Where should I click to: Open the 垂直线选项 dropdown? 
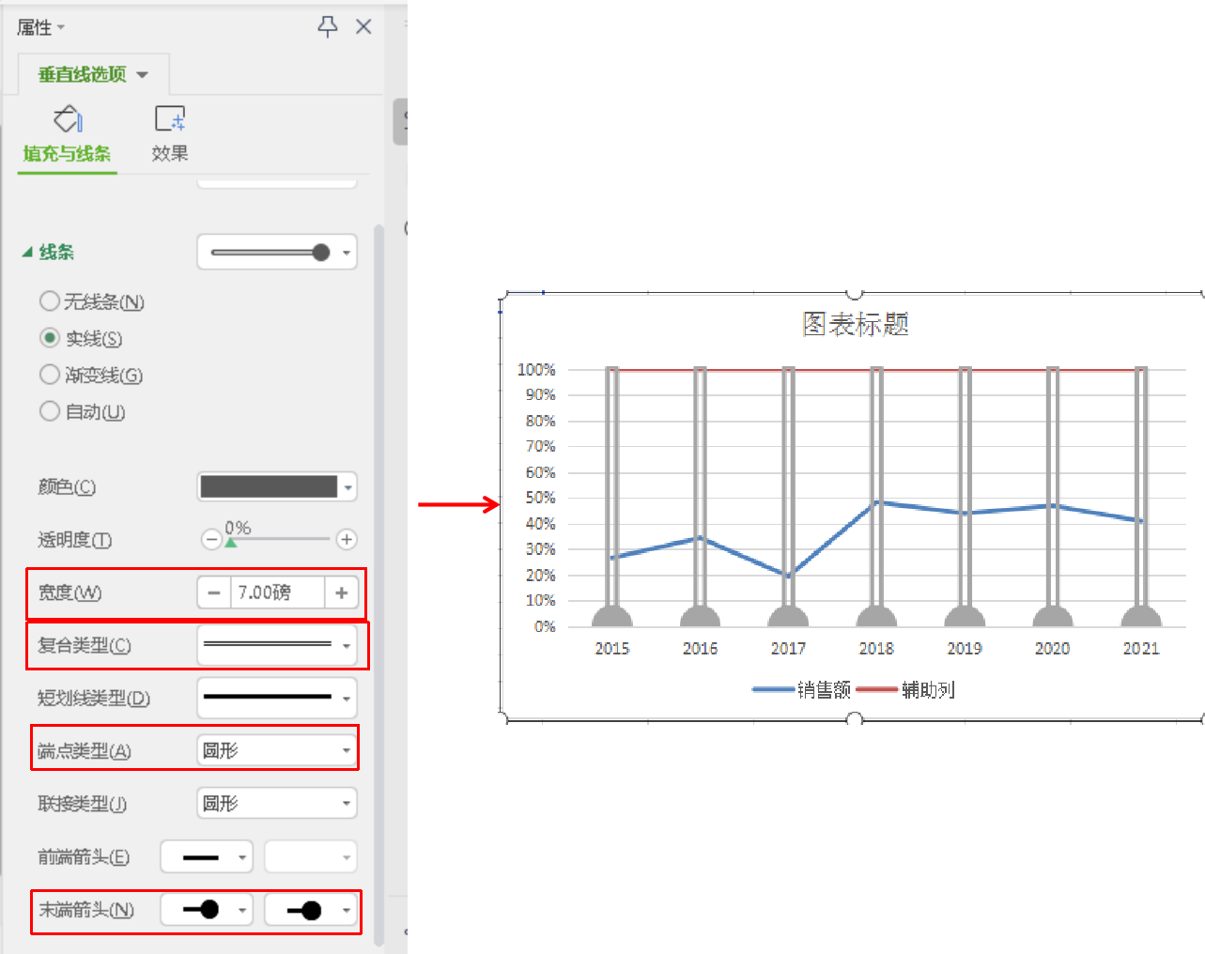[143, 74]
